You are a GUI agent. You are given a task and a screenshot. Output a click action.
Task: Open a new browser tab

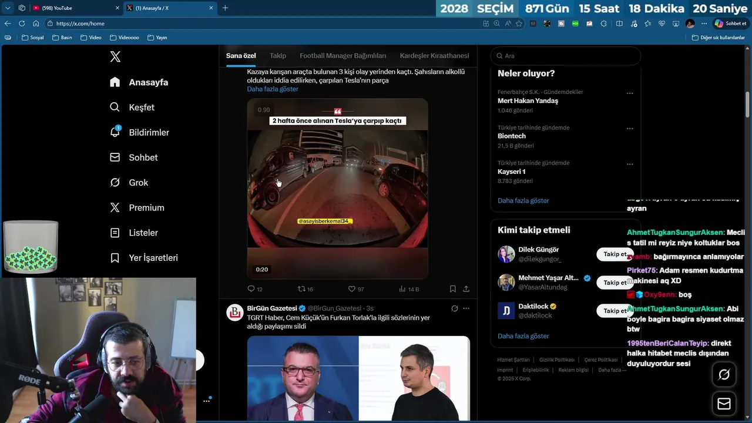[225, 8]
